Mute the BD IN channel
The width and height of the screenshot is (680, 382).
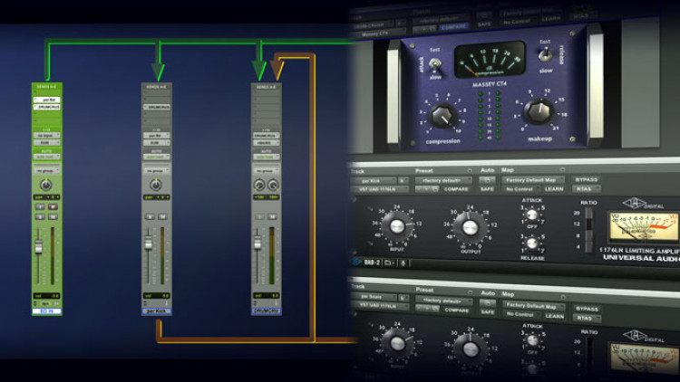coord(53,216)
